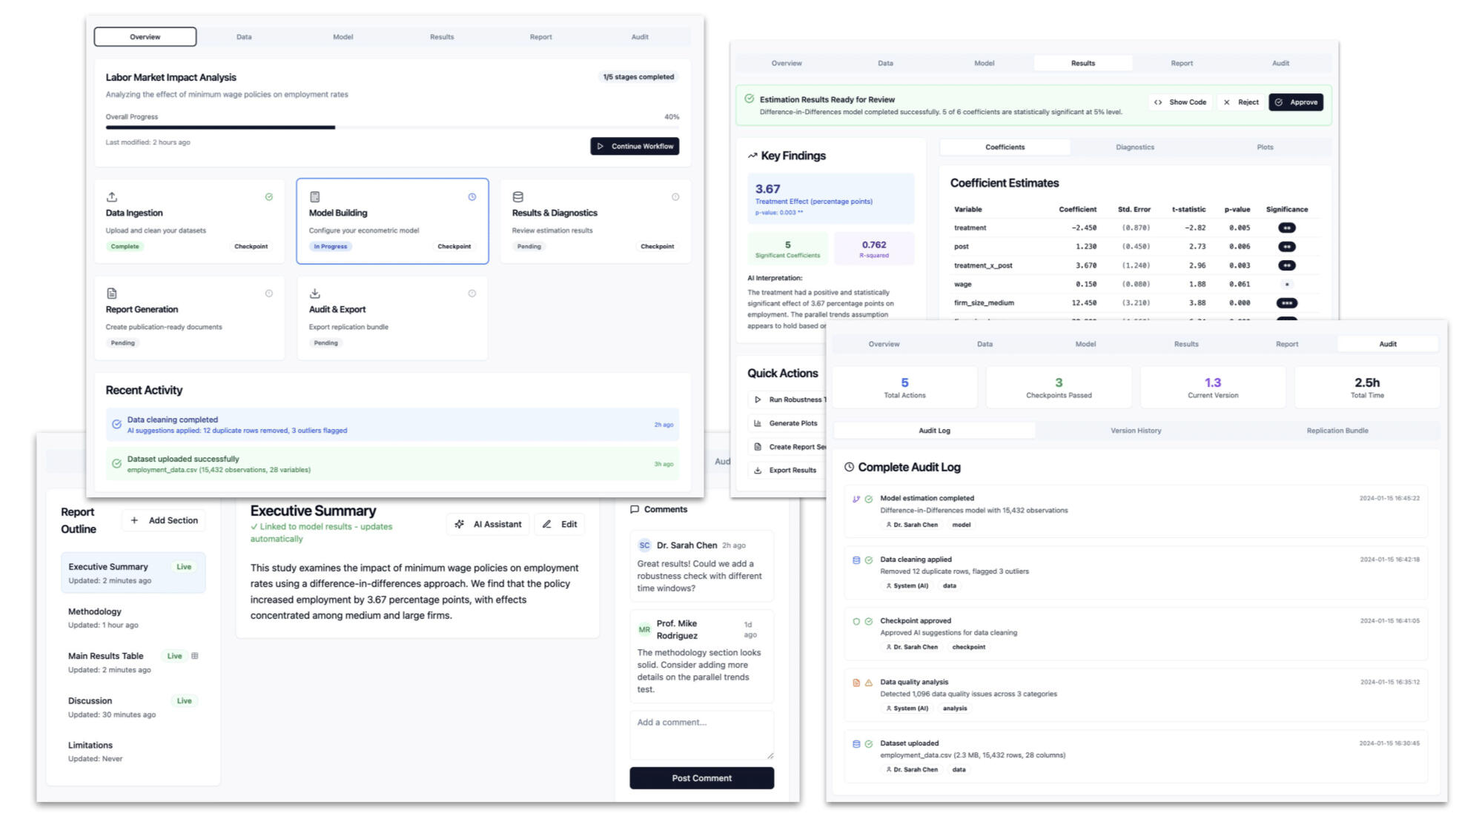The width and height of the screenshot is (1482, 833).
Task: Reject the estimation results
Action: [1241, 102]
